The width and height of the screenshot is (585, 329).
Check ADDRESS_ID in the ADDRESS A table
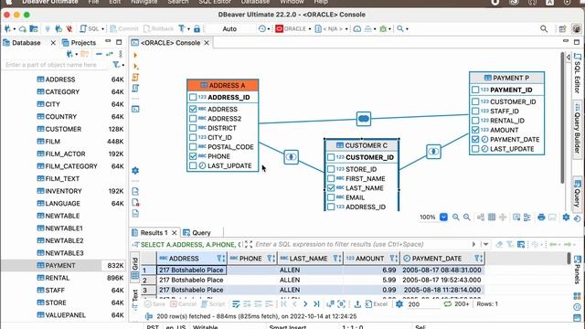tap(193, 98)
